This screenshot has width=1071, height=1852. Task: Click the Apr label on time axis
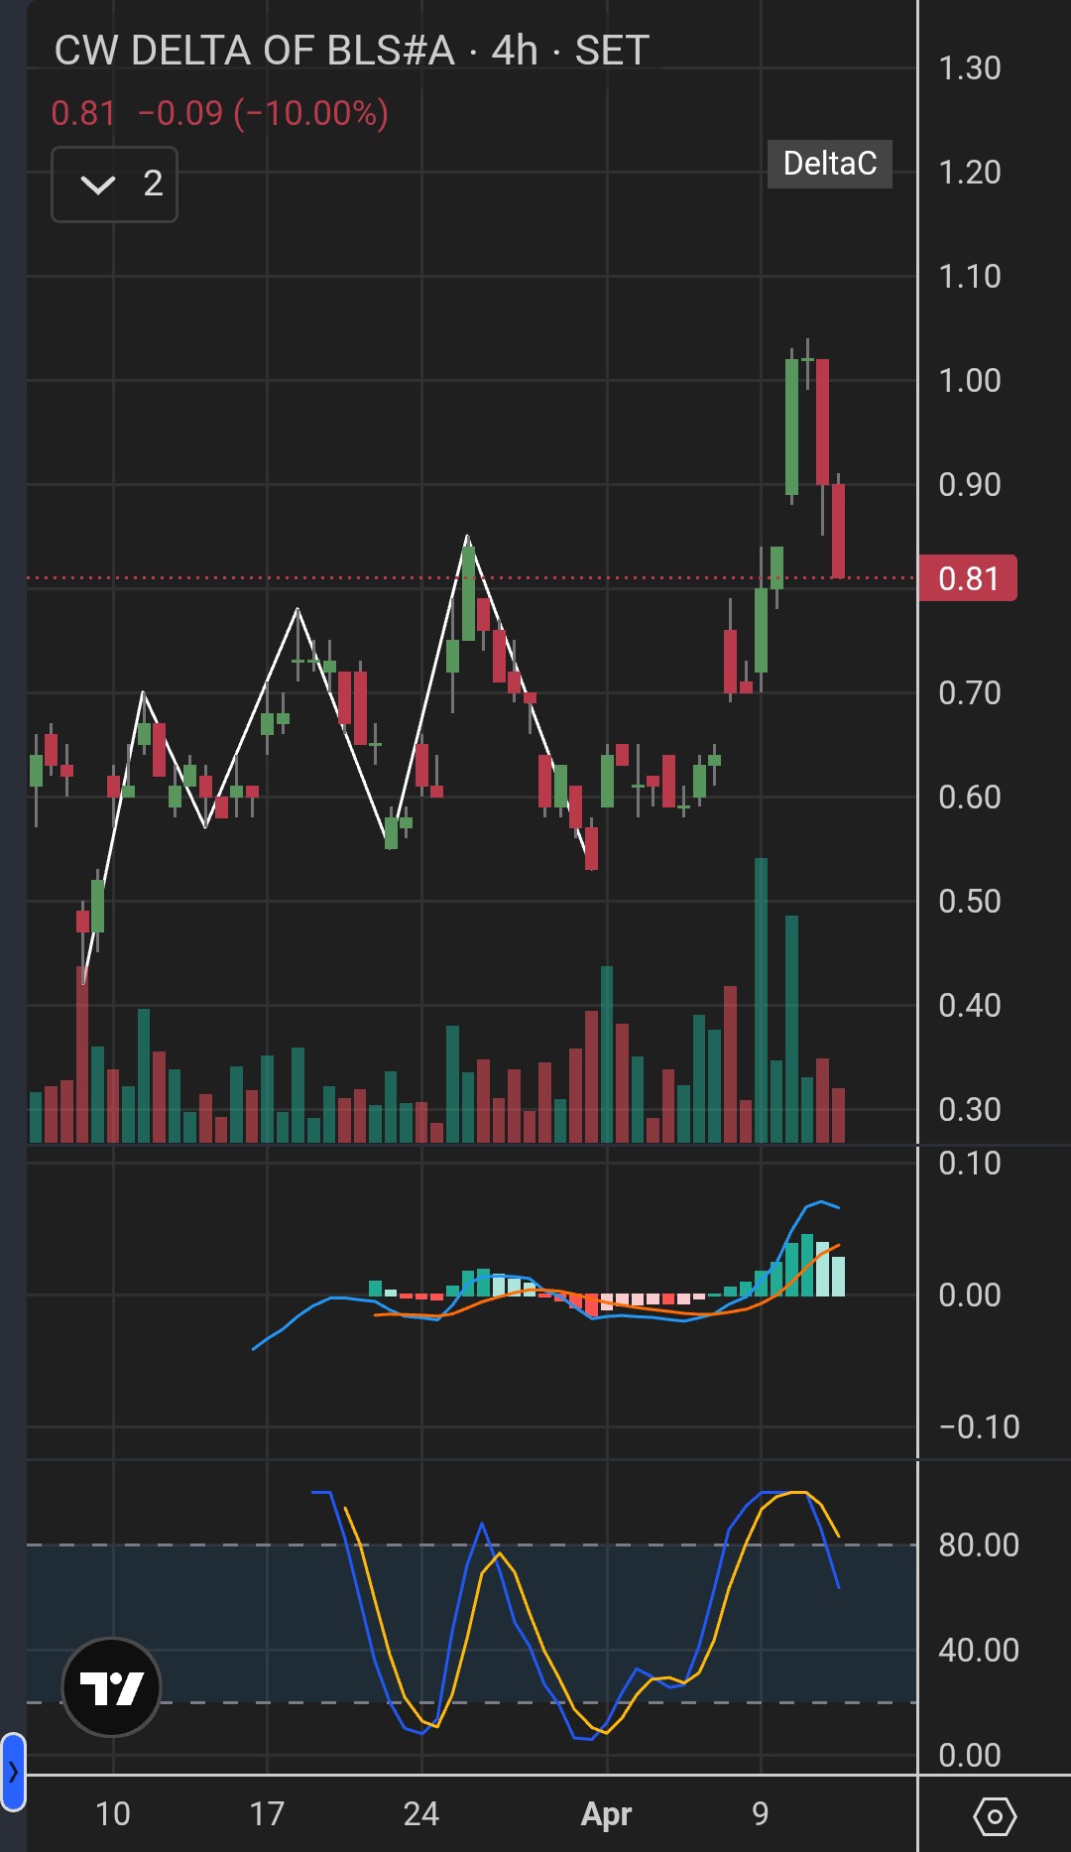(x=606, y=1814)
